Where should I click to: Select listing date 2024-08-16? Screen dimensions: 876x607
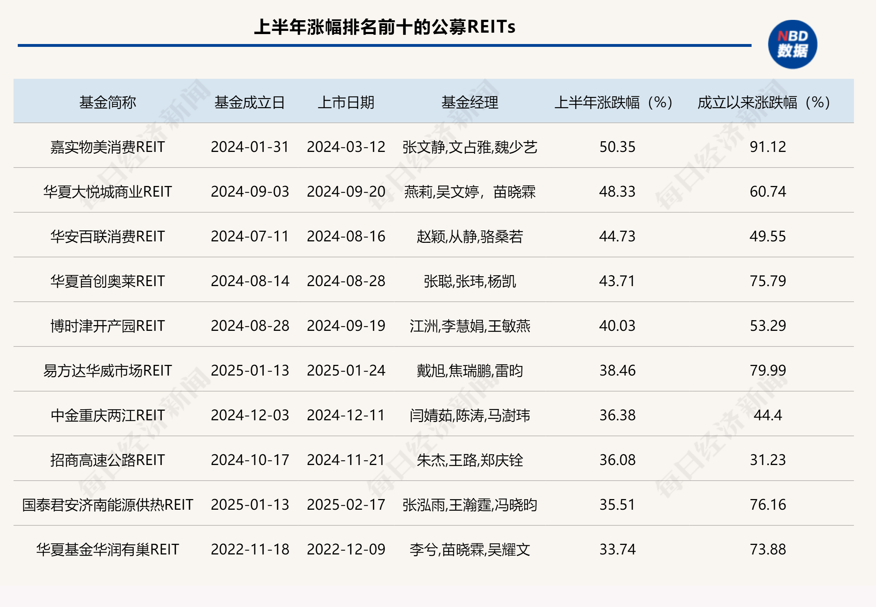[x=346, y=236]
